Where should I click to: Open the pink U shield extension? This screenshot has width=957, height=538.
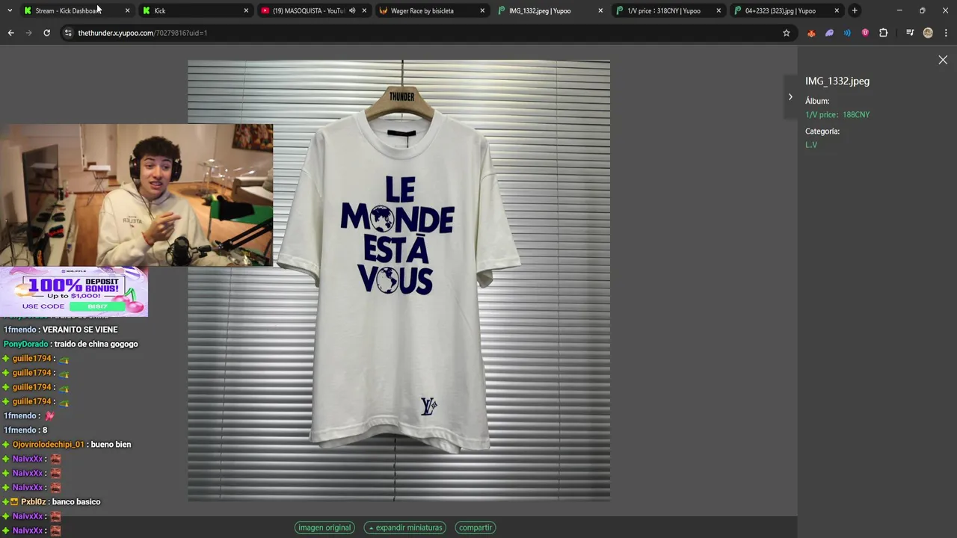[x=865, y=33]
